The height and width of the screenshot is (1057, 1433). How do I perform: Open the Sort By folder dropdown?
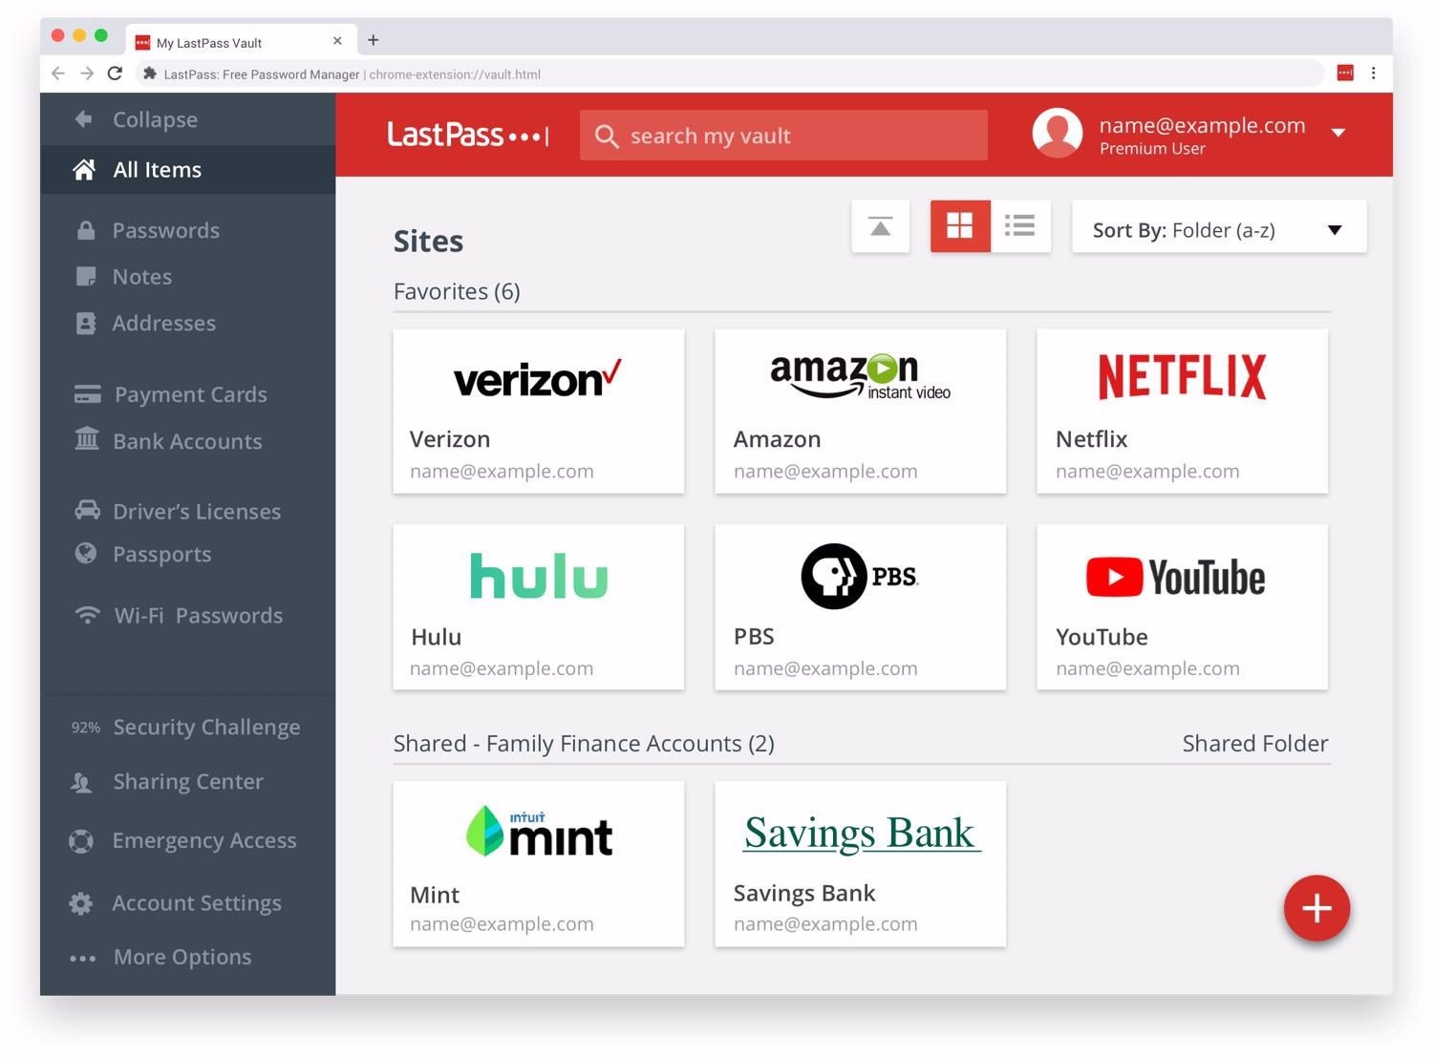(1218, 228)
